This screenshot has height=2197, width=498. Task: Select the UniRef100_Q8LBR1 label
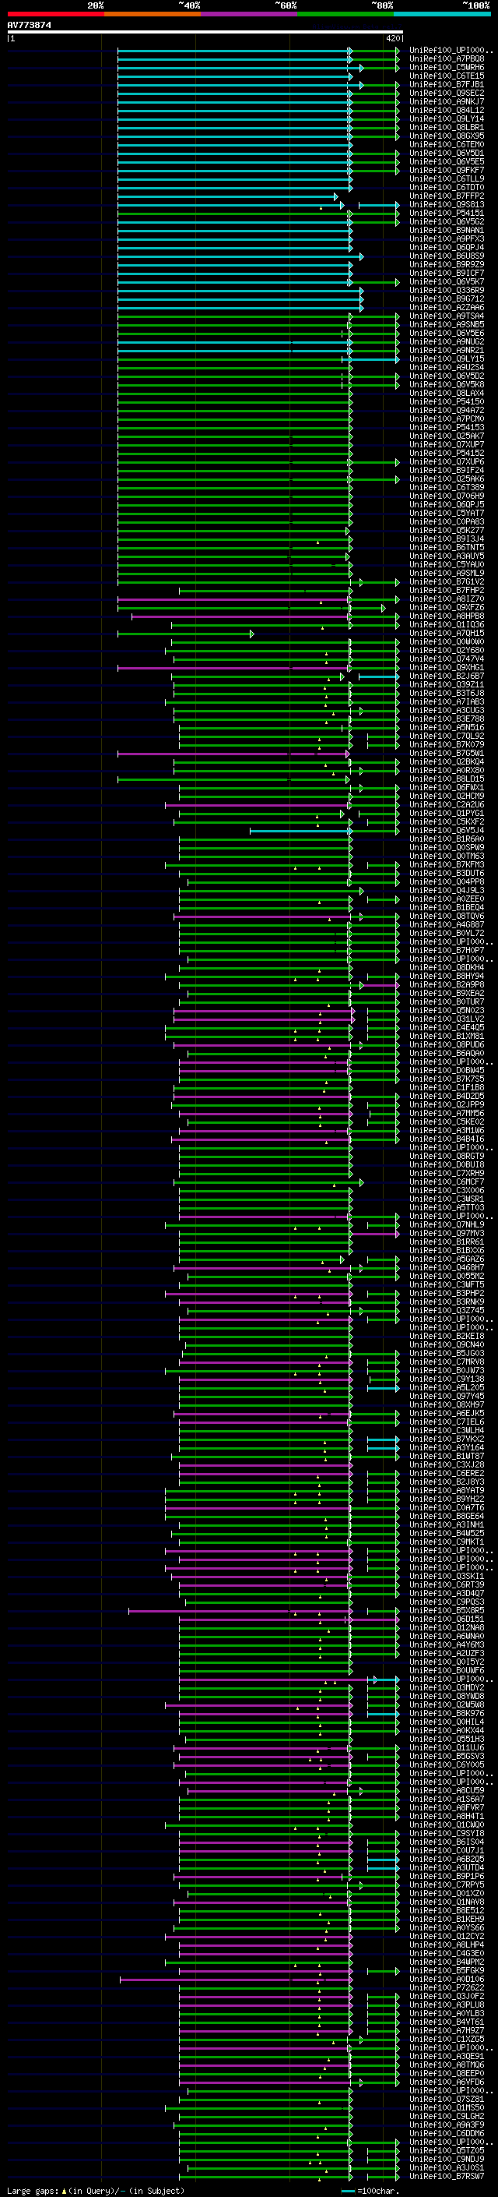pyautogui.click(x=447, y=127)
